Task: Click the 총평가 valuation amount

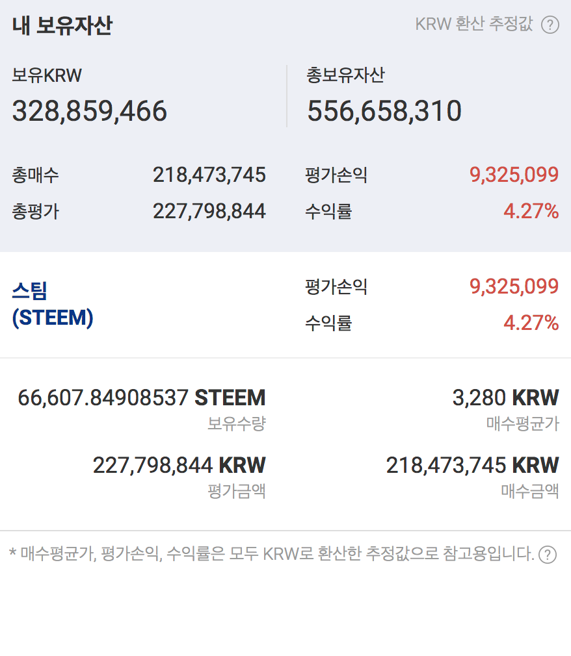Action: [209, 211]
